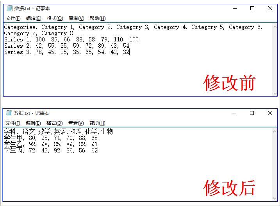
Task: Open 格式(O) menu in bottom Notepad window
Action: pyautogui.click(x=54, y=123)
